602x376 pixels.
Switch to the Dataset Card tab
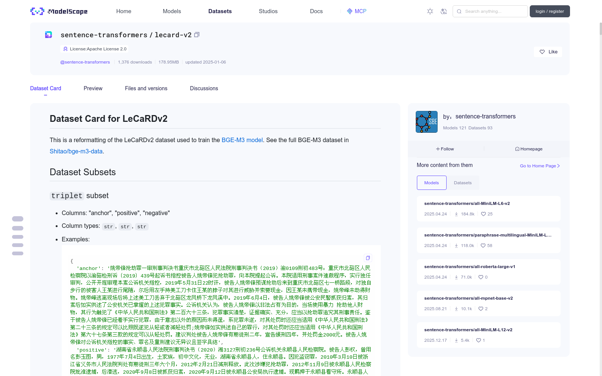click(x=46, y=88)
